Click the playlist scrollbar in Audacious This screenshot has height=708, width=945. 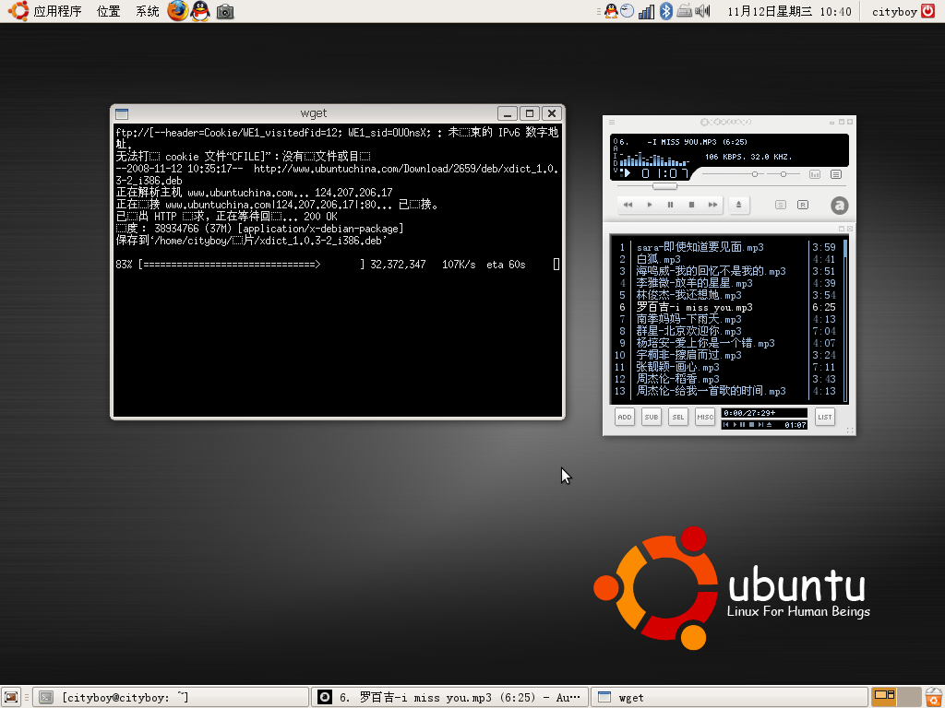pyautogui.click(x=845, y=320)
